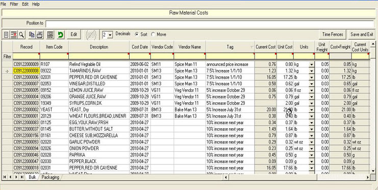This screenshot has height=190, width=378.
Task: Select the Move radio button
Action: [x=153, y=34]
